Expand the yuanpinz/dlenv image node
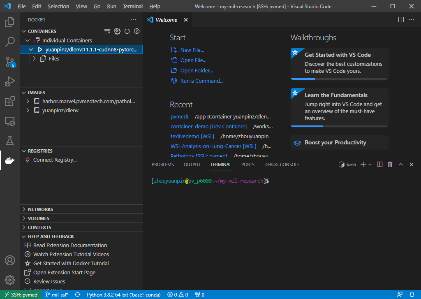 coord(28,110)
